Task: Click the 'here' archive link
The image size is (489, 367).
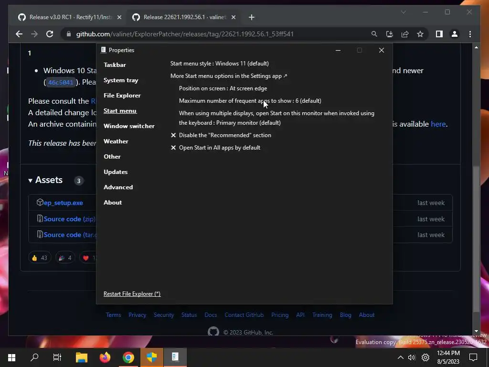Action: click(438, 124)
